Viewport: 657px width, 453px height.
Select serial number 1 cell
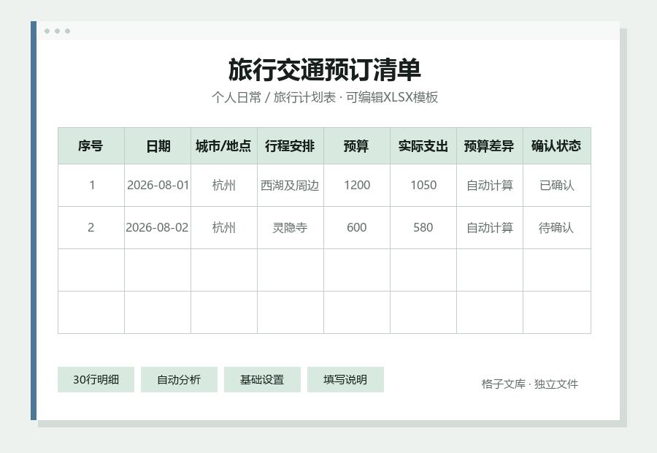(91, 186)
